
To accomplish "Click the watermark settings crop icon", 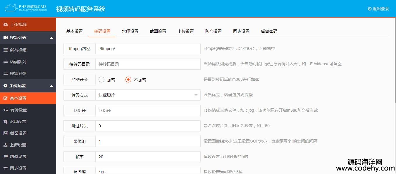I will coord(6,122).
